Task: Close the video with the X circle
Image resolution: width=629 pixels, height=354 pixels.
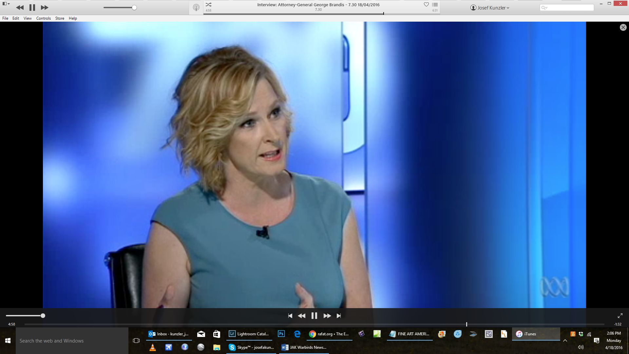Action: point(623,28)
